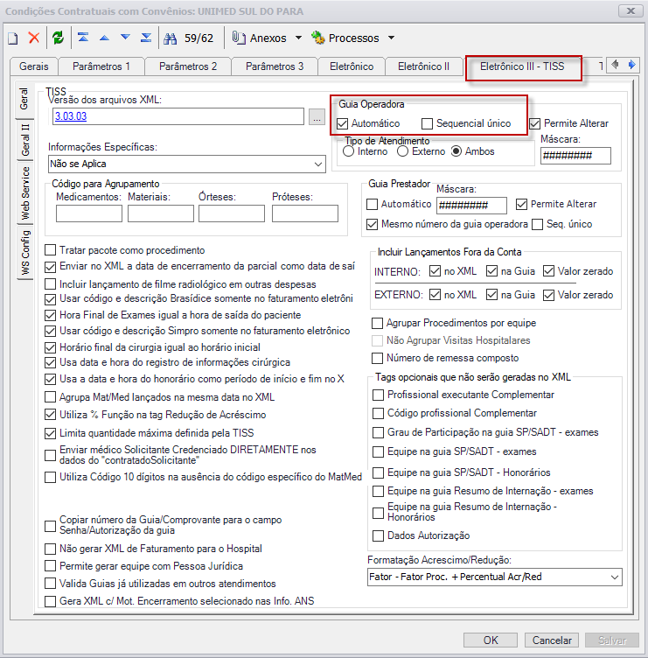Go to last record arrow icon
This screenshot has width=648, height=658.
point(146,38)
